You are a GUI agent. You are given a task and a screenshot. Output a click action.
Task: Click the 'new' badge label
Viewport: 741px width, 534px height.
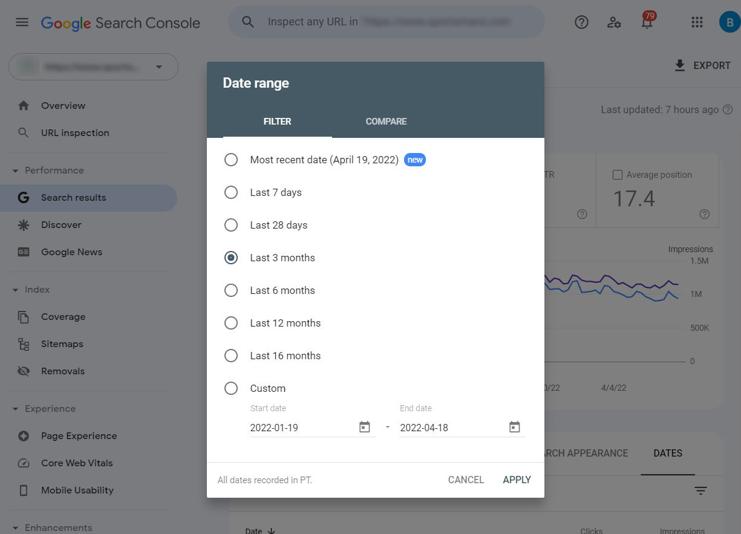pos(415,160)
